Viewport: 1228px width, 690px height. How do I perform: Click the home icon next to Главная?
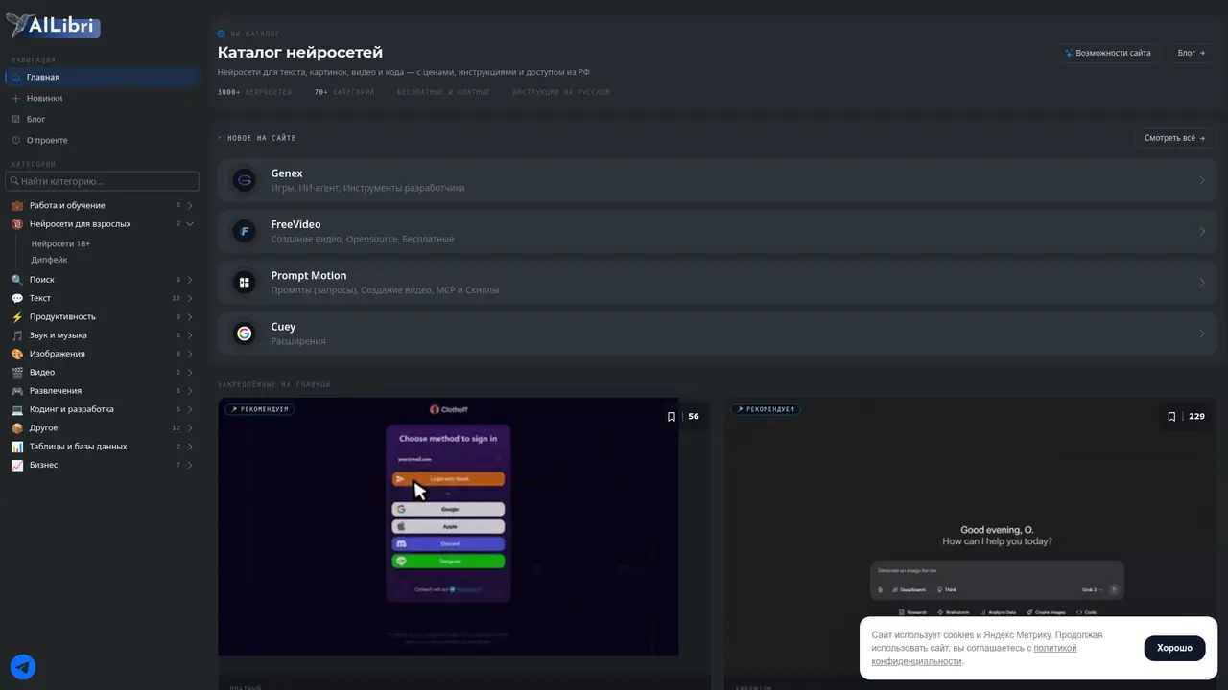(15, 77)
